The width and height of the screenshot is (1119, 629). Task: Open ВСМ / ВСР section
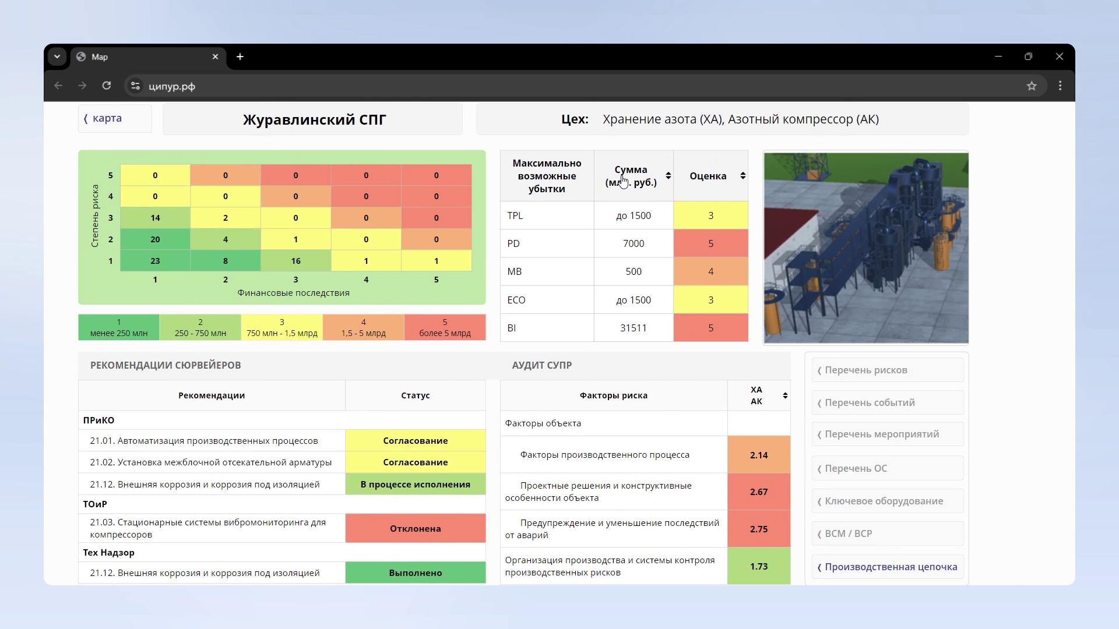coord(887,533)
